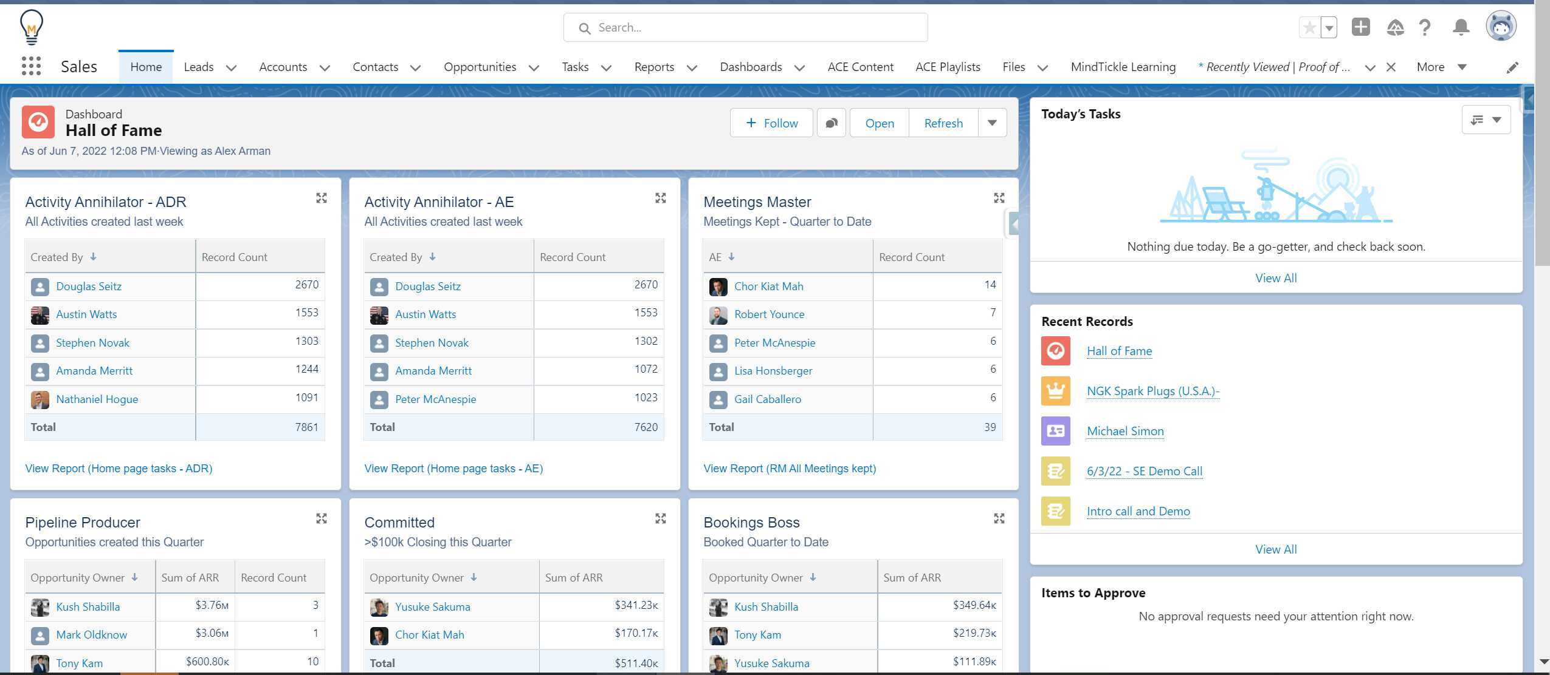Click the Hall of Fame dashboard icon
Image resolution: width=1550 pixels, height=675 pixels.
tap(38, 121)
